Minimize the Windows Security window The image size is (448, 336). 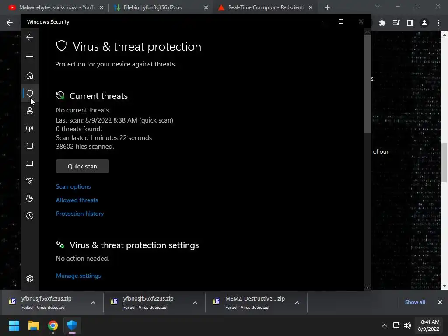coord(321,22)
